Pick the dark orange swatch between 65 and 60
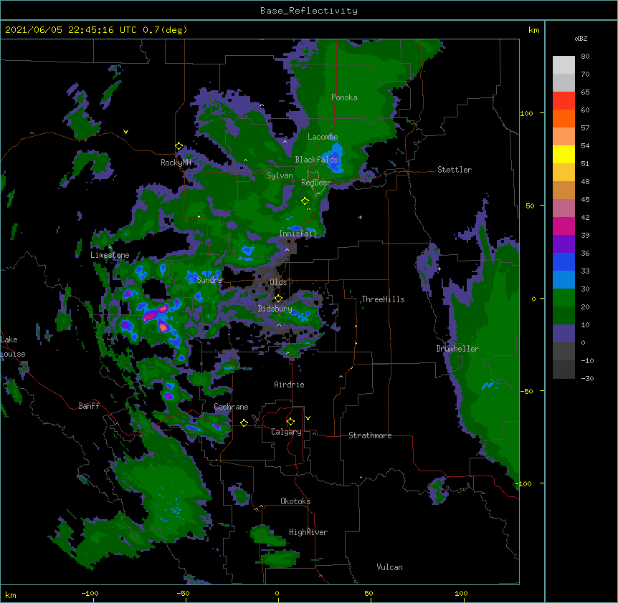The width and height of the screenshot is (618, 603). [564, 118]
